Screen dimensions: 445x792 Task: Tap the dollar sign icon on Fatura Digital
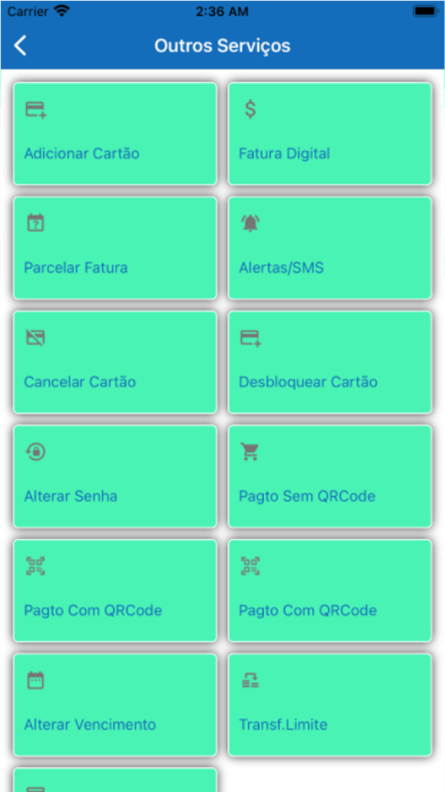249,109
